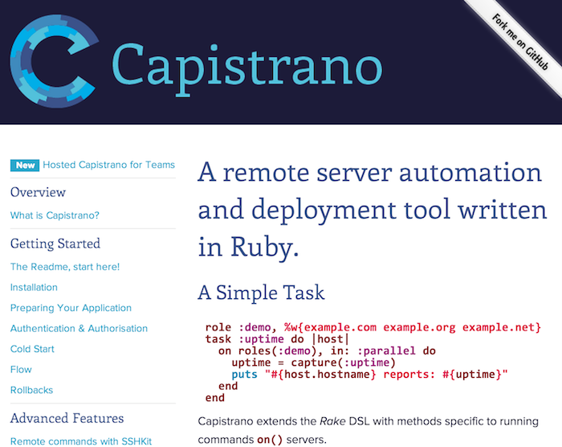Open the Fork me on GitHub ribbon
The height and width of the screenshot is (447, 562).
click(x=520, y=42)
